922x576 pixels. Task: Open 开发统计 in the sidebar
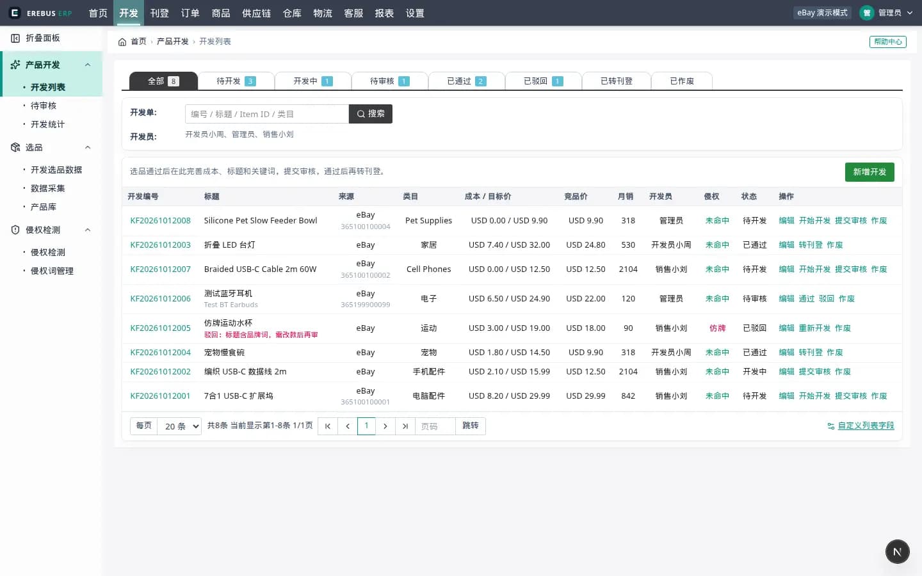tap(47, 124)
